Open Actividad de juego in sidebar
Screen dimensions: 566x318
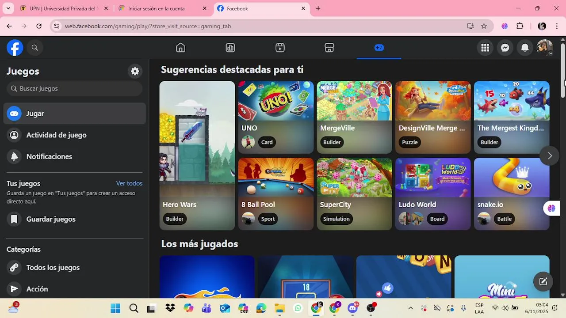coord(74,135)
